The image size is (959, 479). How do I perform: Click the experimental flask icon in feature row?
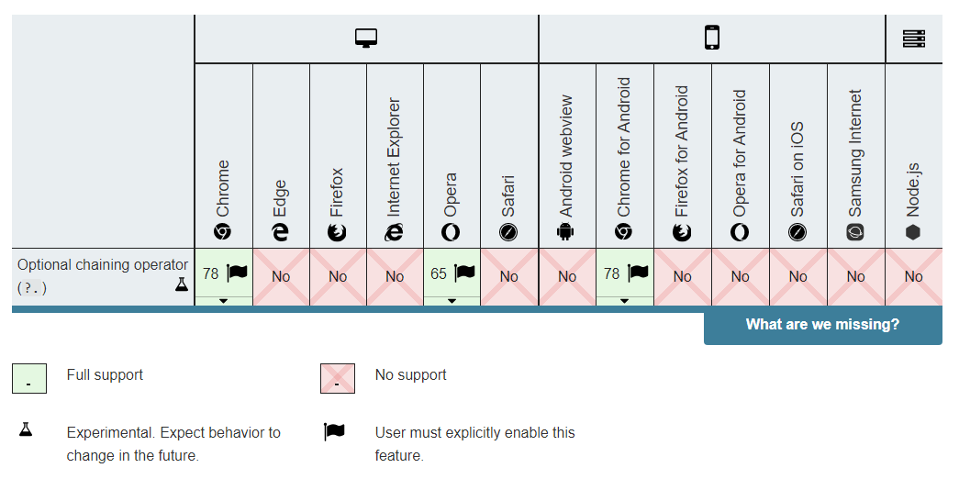pyautogui.click(x=181, y=285)
